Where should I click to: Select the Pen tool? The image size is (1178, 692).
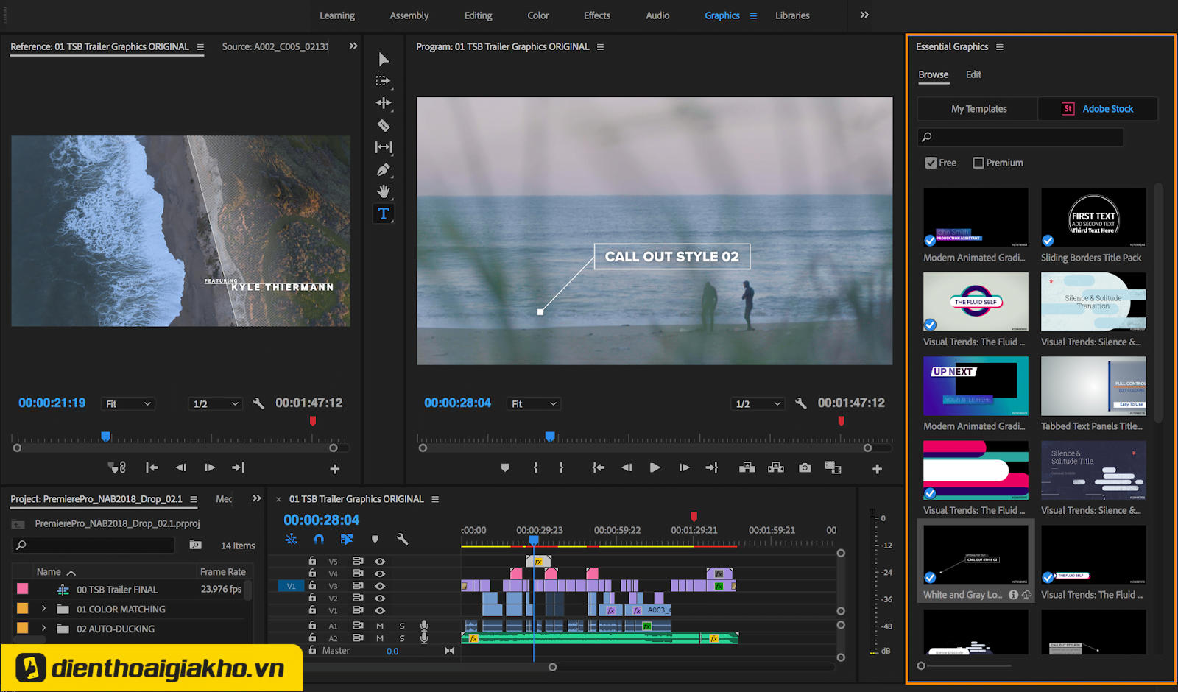(x=384, y=169)
